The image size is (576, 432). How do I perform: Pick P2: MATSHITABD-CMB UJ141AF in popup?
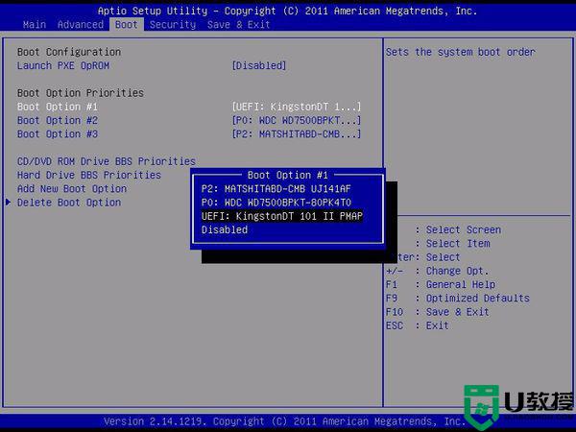[x=276, y=189]
